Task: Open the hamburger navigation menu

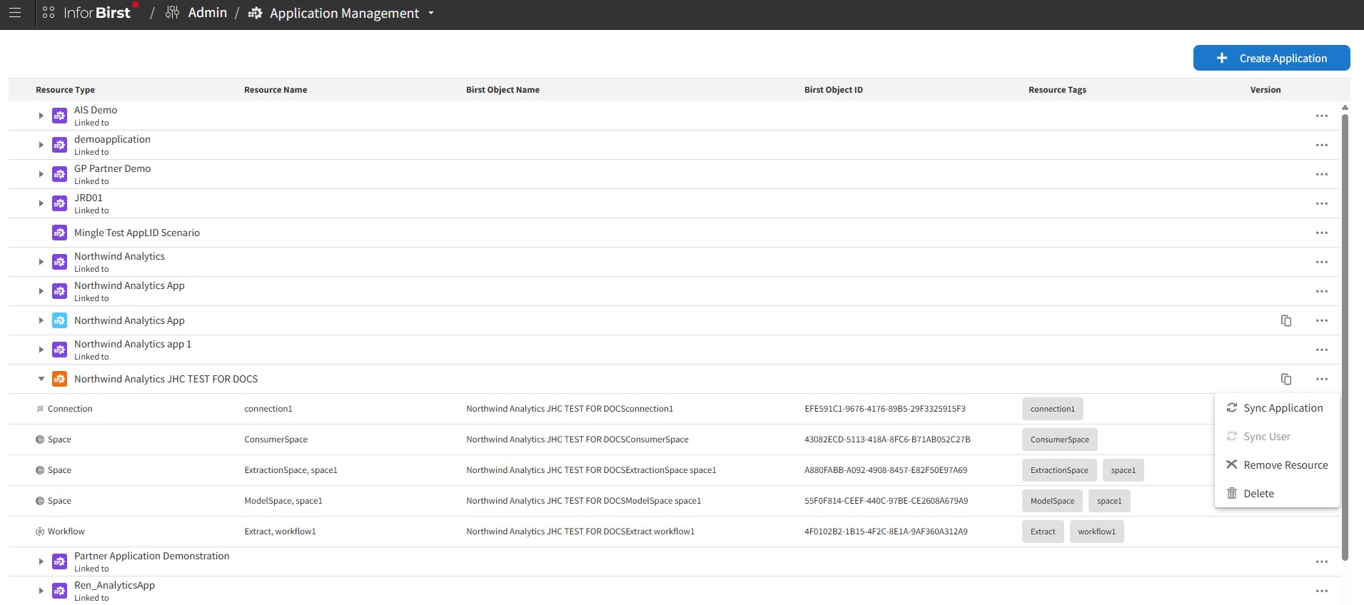Action: coord(14,13)
